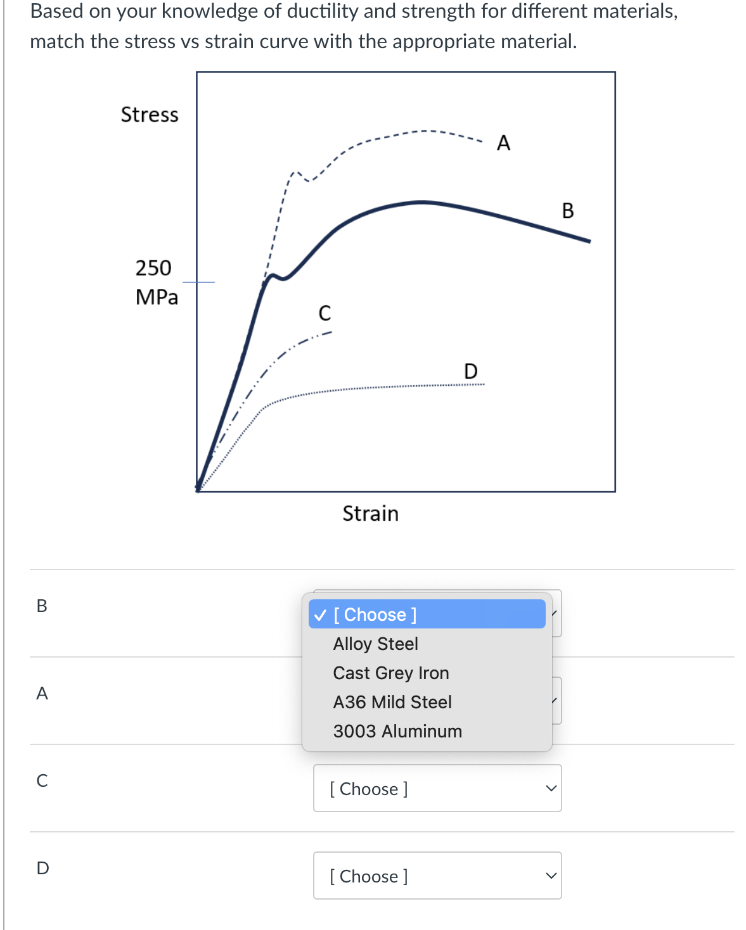746x930 pixels.
Task: Select Cast Grey Iron from the open dropdown
Action: tap(390, 673)
